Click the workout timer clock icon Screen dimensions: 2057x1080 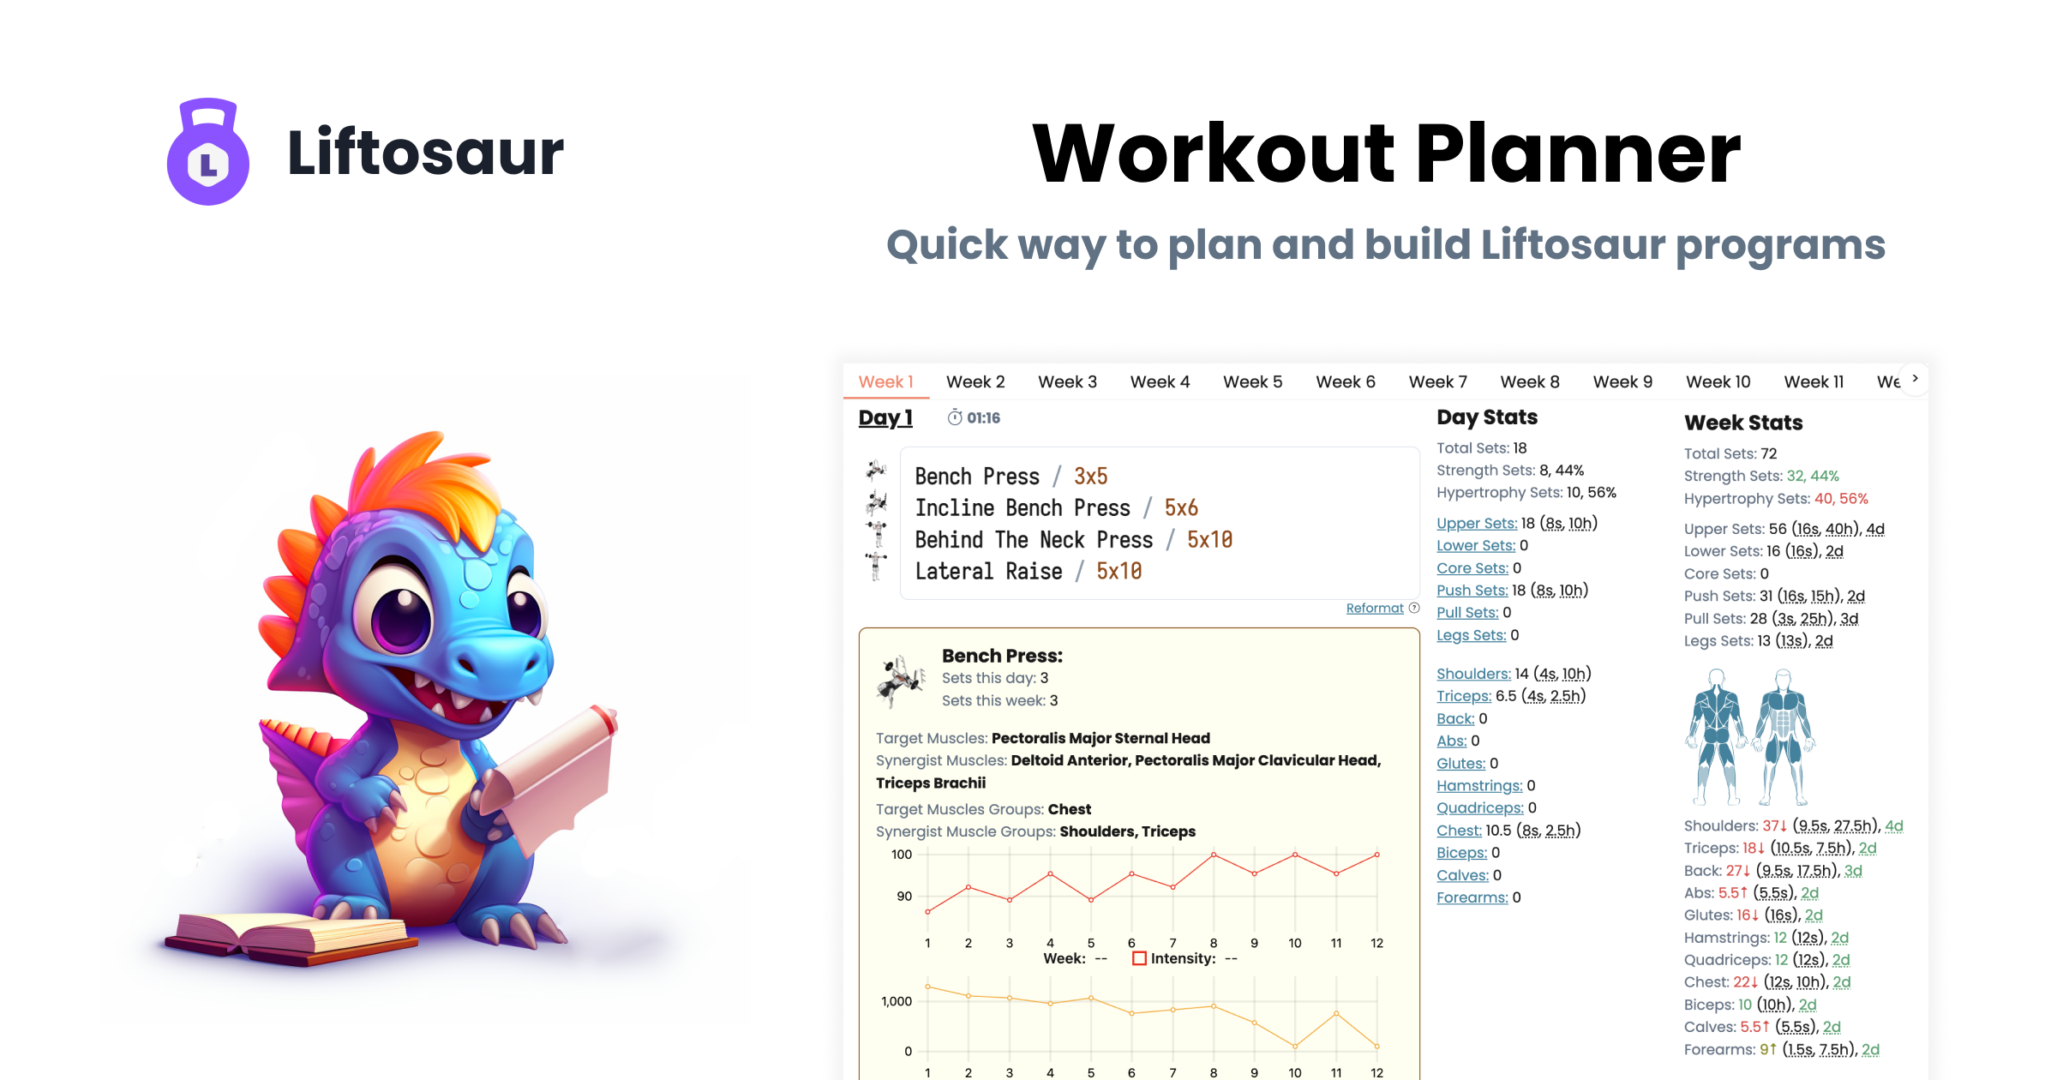click(952, 417)
